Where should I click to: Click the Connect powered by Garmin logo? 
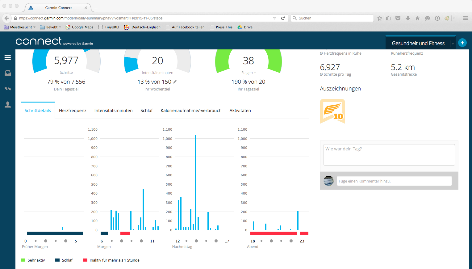[54, 41]
